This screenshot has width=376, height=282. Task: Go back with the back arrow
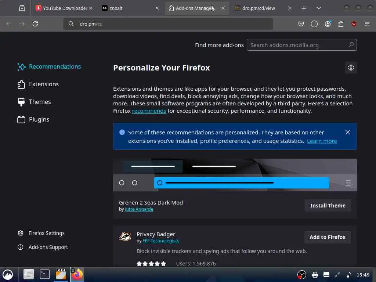click(9, 24)
